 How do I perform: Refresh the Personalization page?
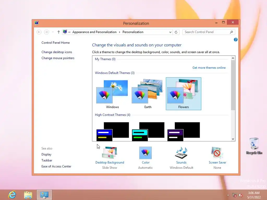click(x=176, y=32)
